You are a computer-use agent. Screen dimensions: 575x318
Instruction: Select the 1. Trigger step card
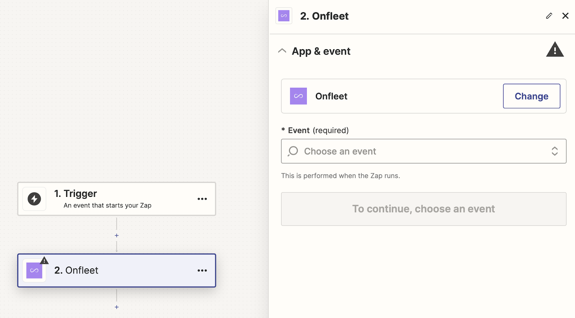point(117,199)
